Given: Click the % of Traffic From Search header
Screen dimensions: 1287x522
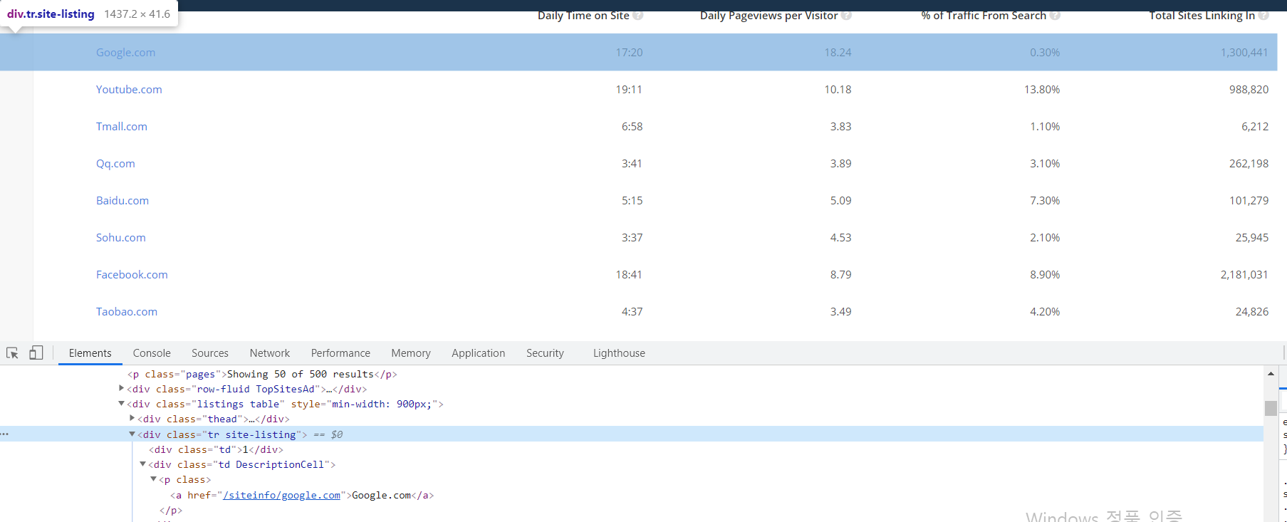Looking at the screenshot, I should click(x=984, y=16).
